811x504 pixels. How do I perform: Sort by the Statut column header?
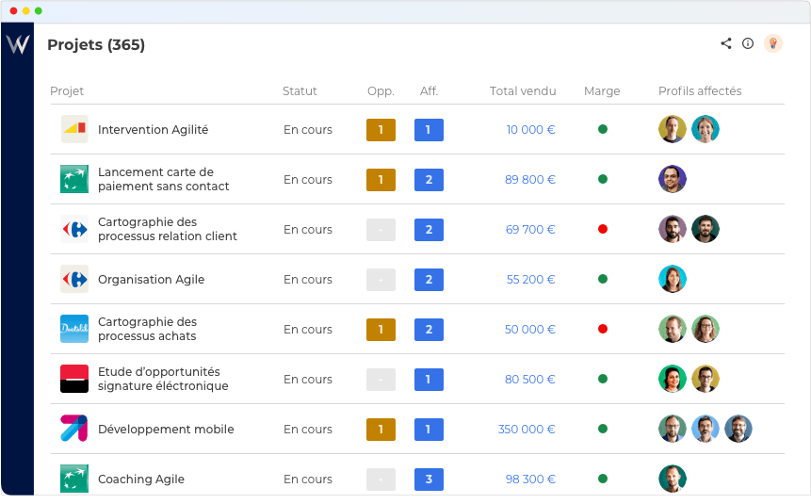coord(300,91)
